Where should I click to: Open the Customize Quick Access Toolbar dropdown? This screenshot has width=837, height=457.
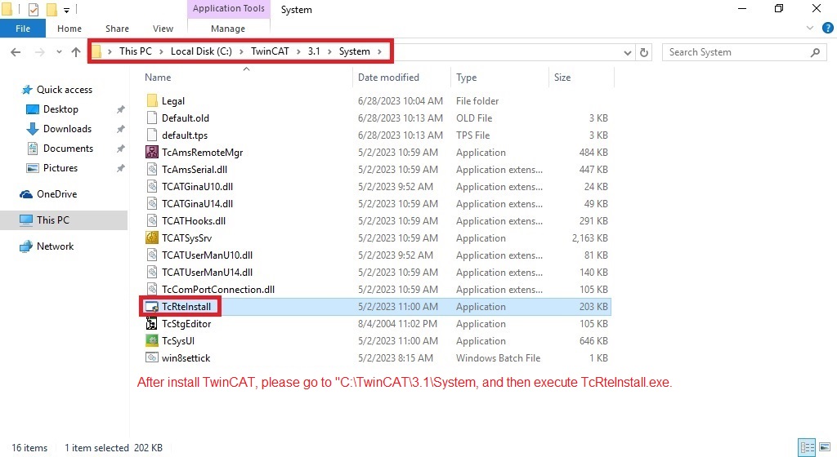click(66, 10)
